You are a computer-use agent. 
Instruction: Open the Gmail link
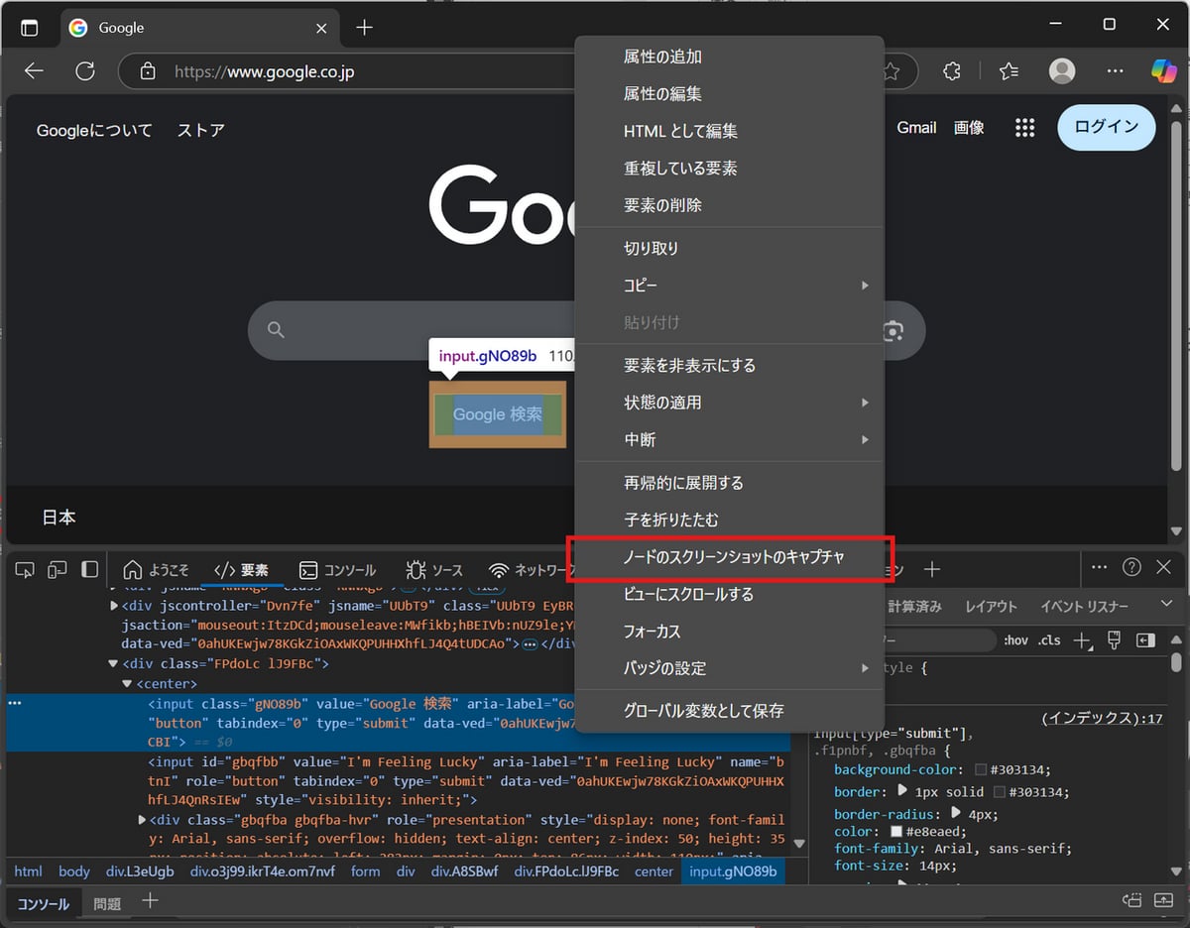coord(916,127)
